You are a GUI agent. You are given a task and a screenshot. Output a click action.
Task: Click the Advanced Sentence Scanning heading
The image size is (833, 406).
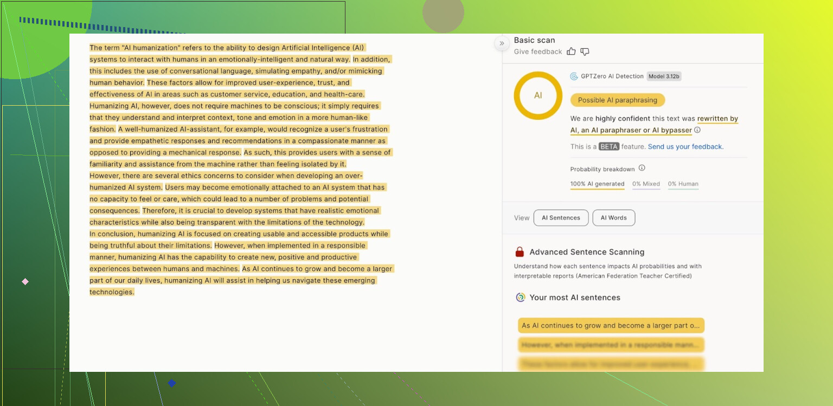(587, 252)
